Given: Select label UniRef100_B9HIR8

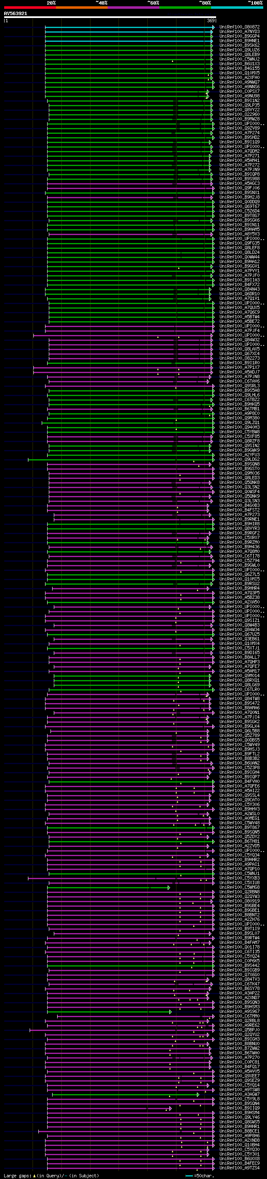Looking at the screenshot, I should pos(239,524).
